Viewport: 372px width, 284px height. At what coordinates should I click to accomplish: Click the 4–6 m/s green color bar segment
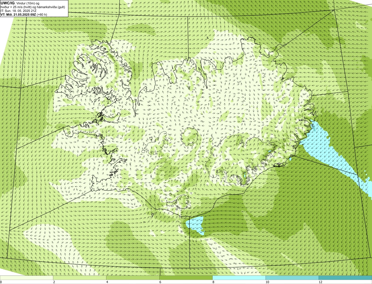[x=133, y=278]
